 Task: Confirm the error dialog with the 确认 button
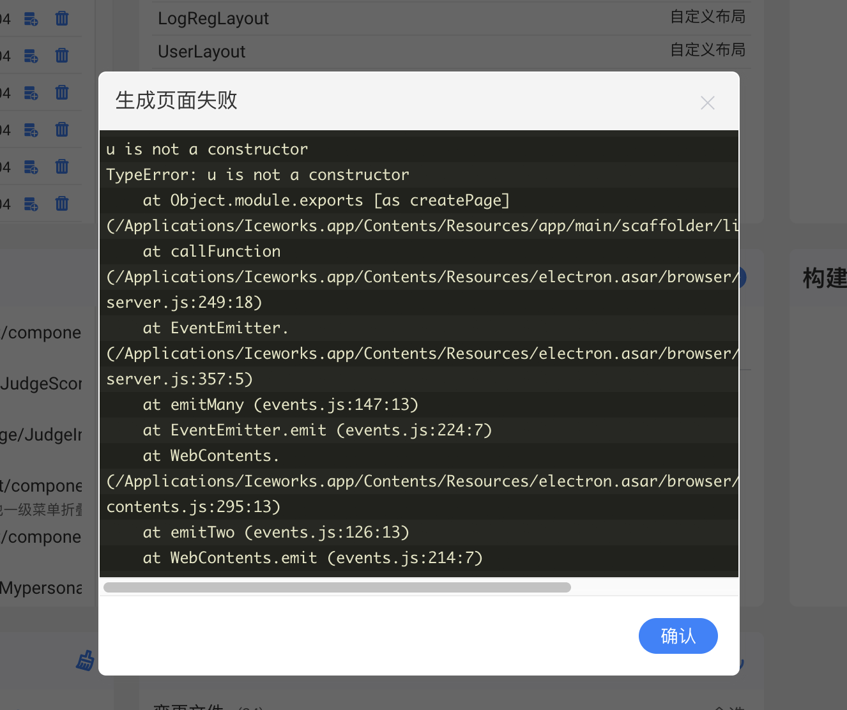678,636
